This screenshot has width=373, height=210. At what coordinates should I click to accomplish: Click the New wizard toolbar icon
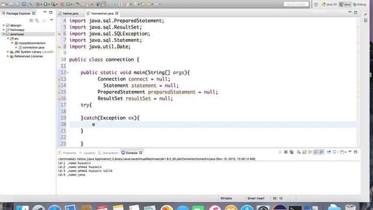click(x=3, y=4)
